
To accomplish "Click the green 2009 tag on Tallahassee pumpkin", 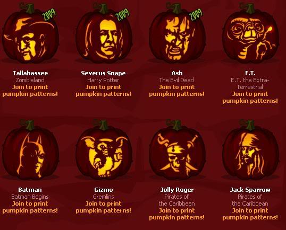I will 49,14.
